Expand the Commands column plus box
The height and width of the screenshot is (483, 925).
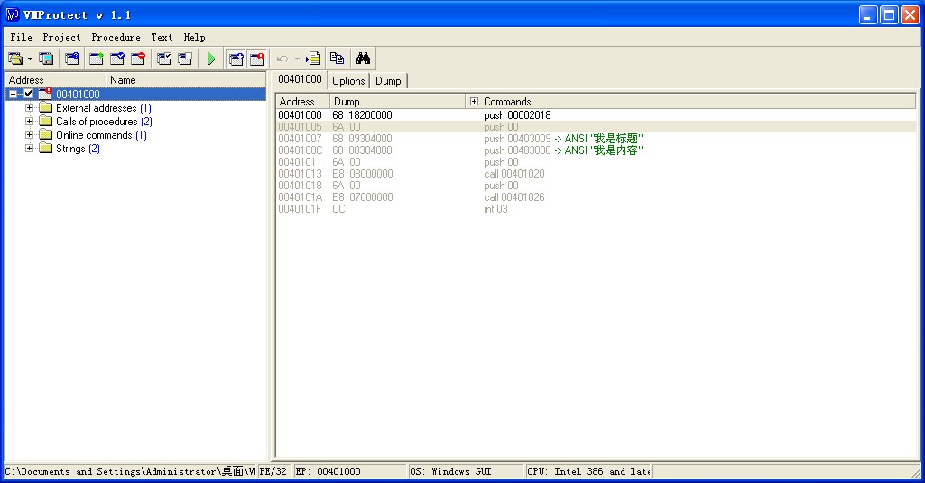[x=474, y=101]
